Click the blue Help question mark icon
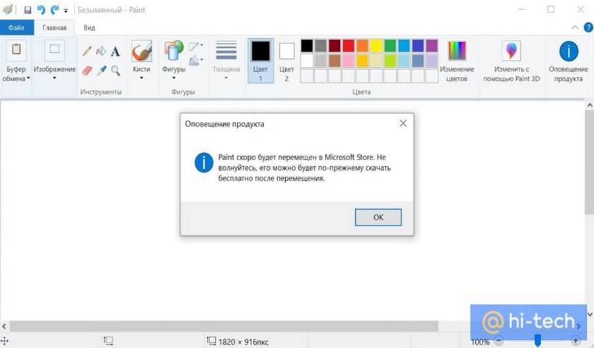Viewport: 594px width, 348px height. tap(588, 28)
